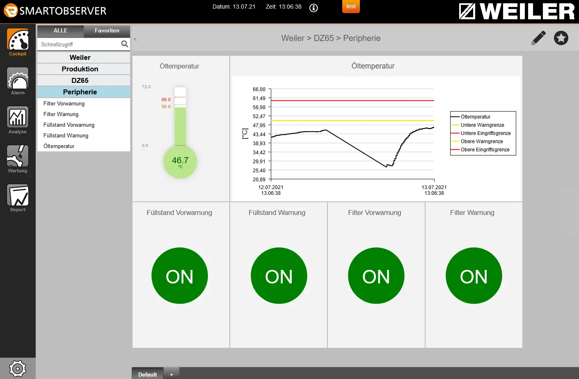Select the Default dashboard tab
Viewport: 579px width, 379px height.
click(147, 374)
